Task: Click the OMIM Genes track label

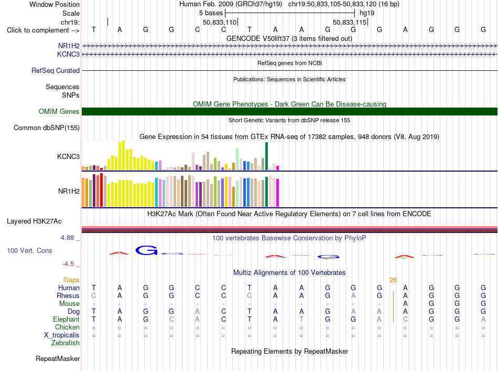Action: [59, 112]
